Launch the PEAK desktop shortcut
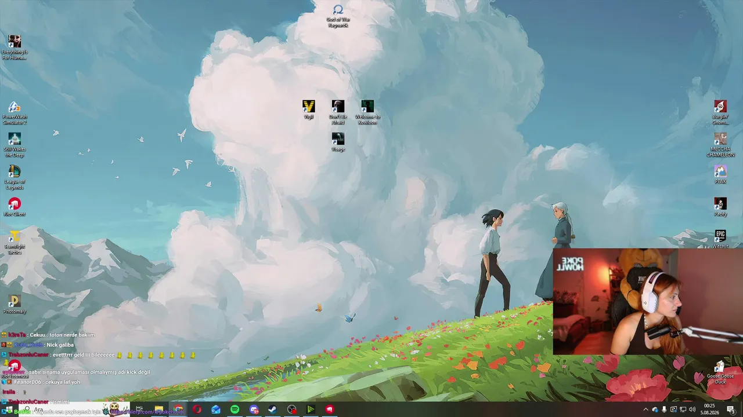 (x=720, y=175)
